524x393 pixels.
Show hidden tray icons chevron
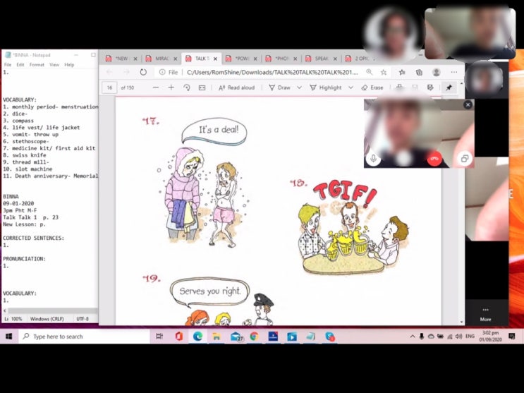pos(413,337)
